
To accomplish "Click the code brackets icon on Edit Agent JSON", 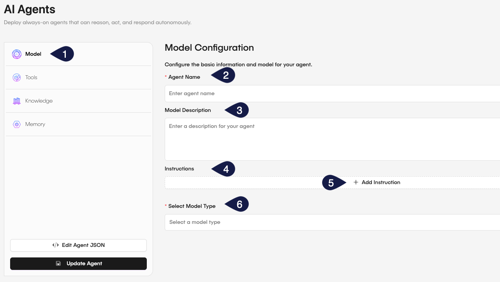I will coord(55,245).
